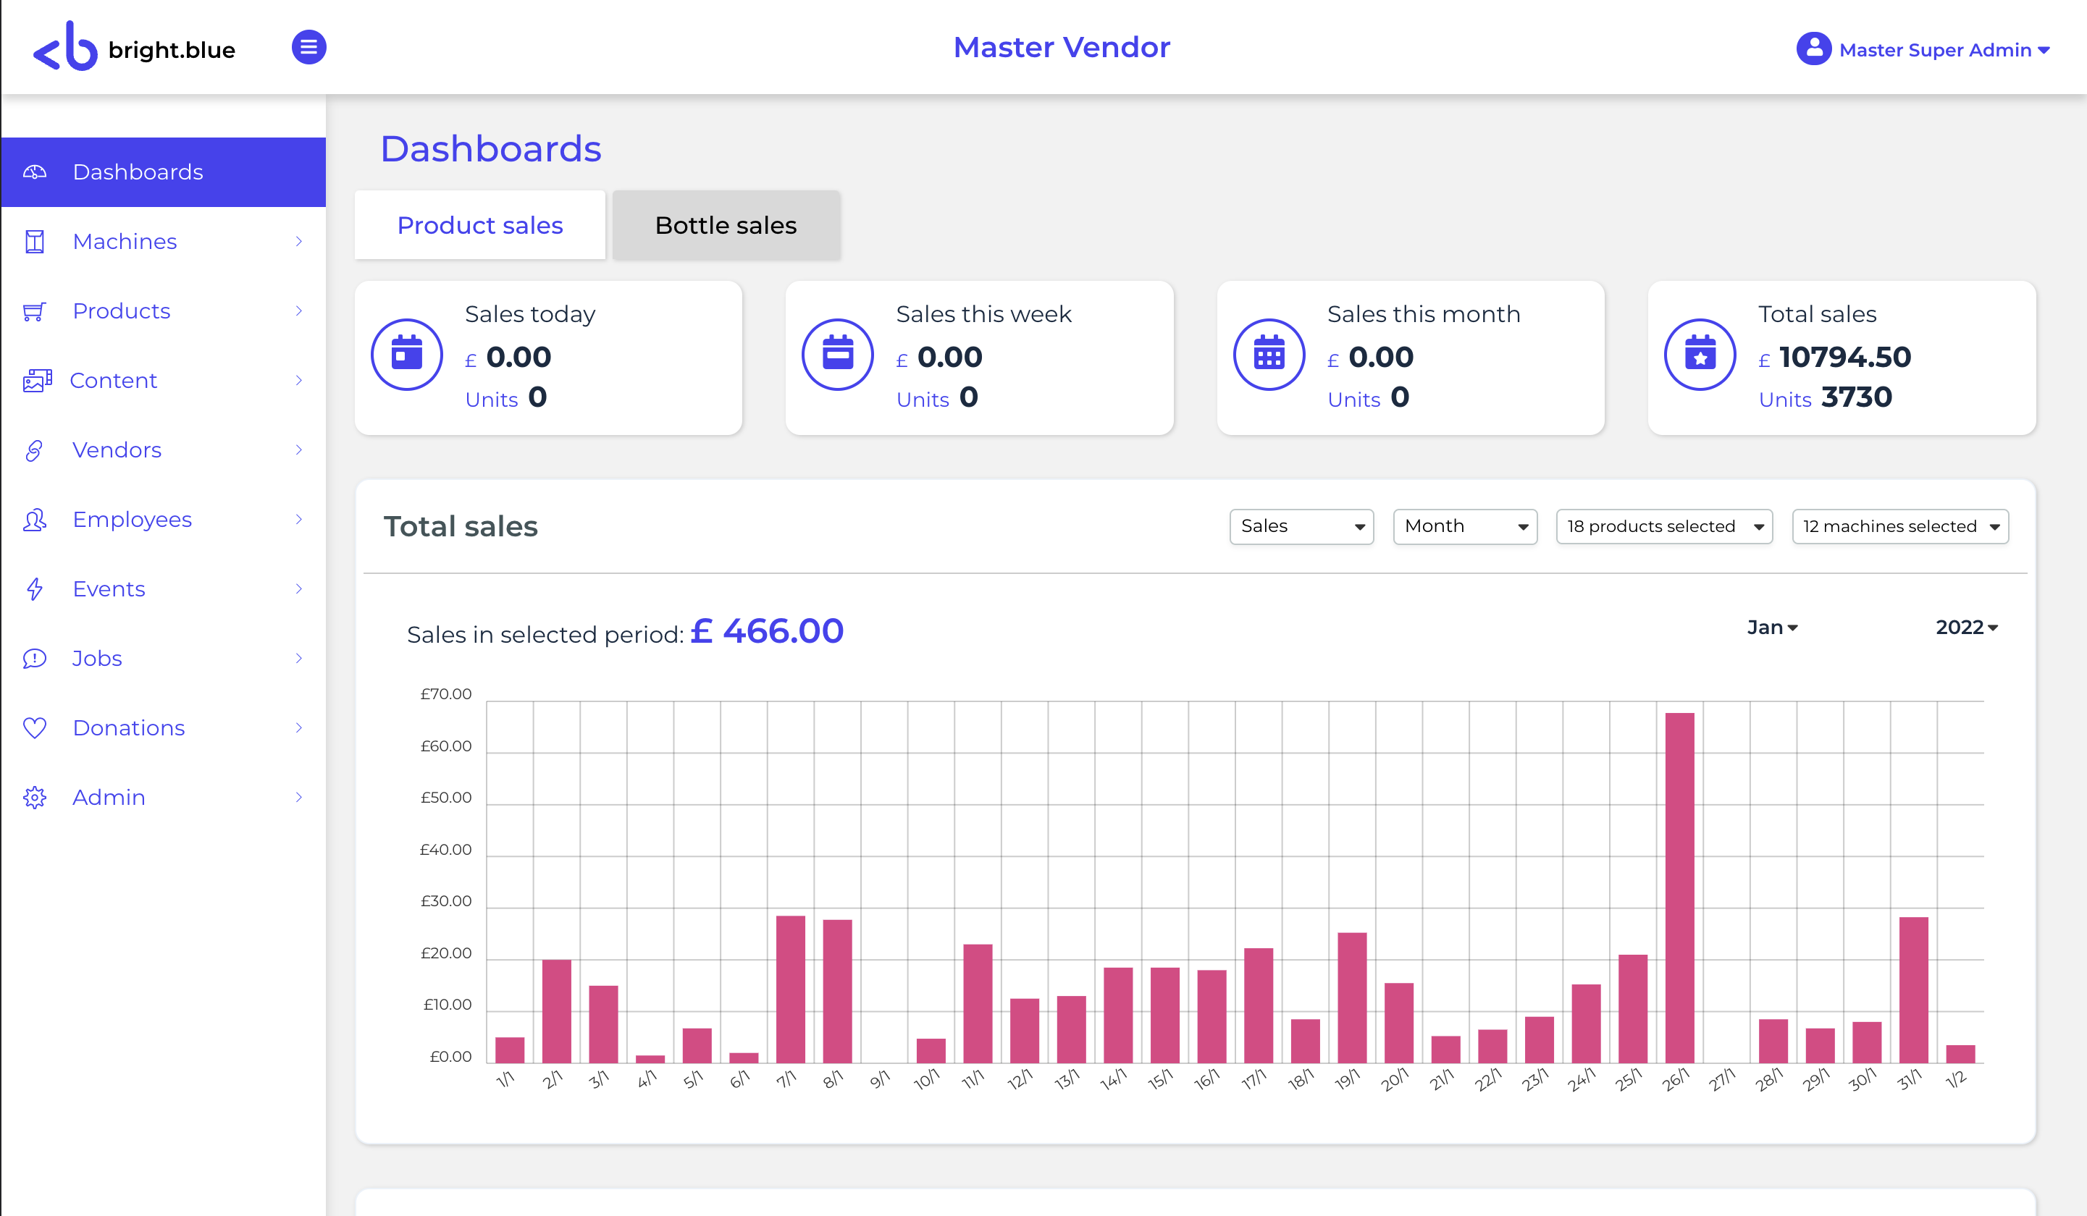The width and height of the screenshot is (2087, 1216).
Task: Click the Donations heart icon
Action: [34, 727]
